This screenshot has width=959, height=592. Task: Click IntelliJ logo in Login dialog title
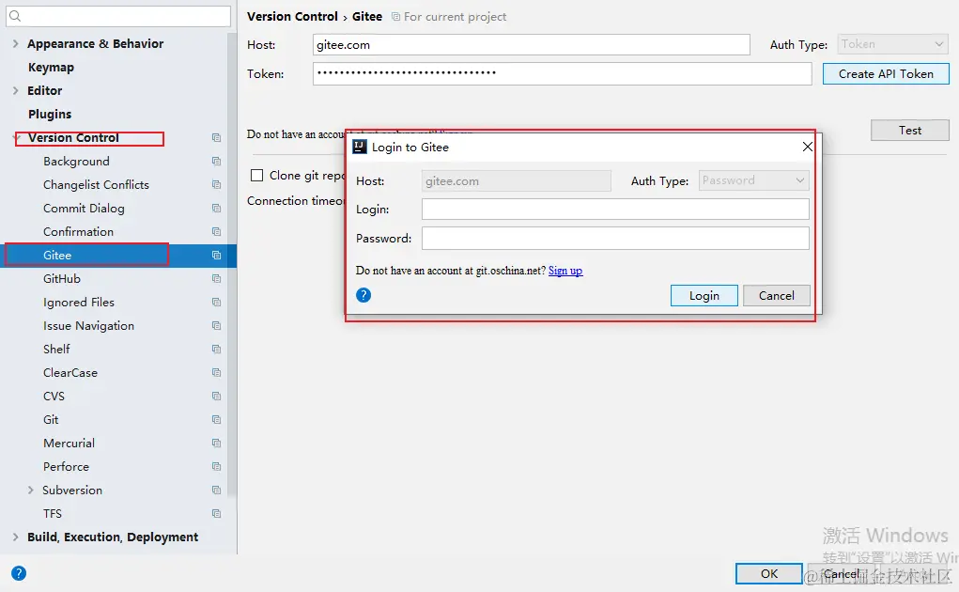point(360,147)
